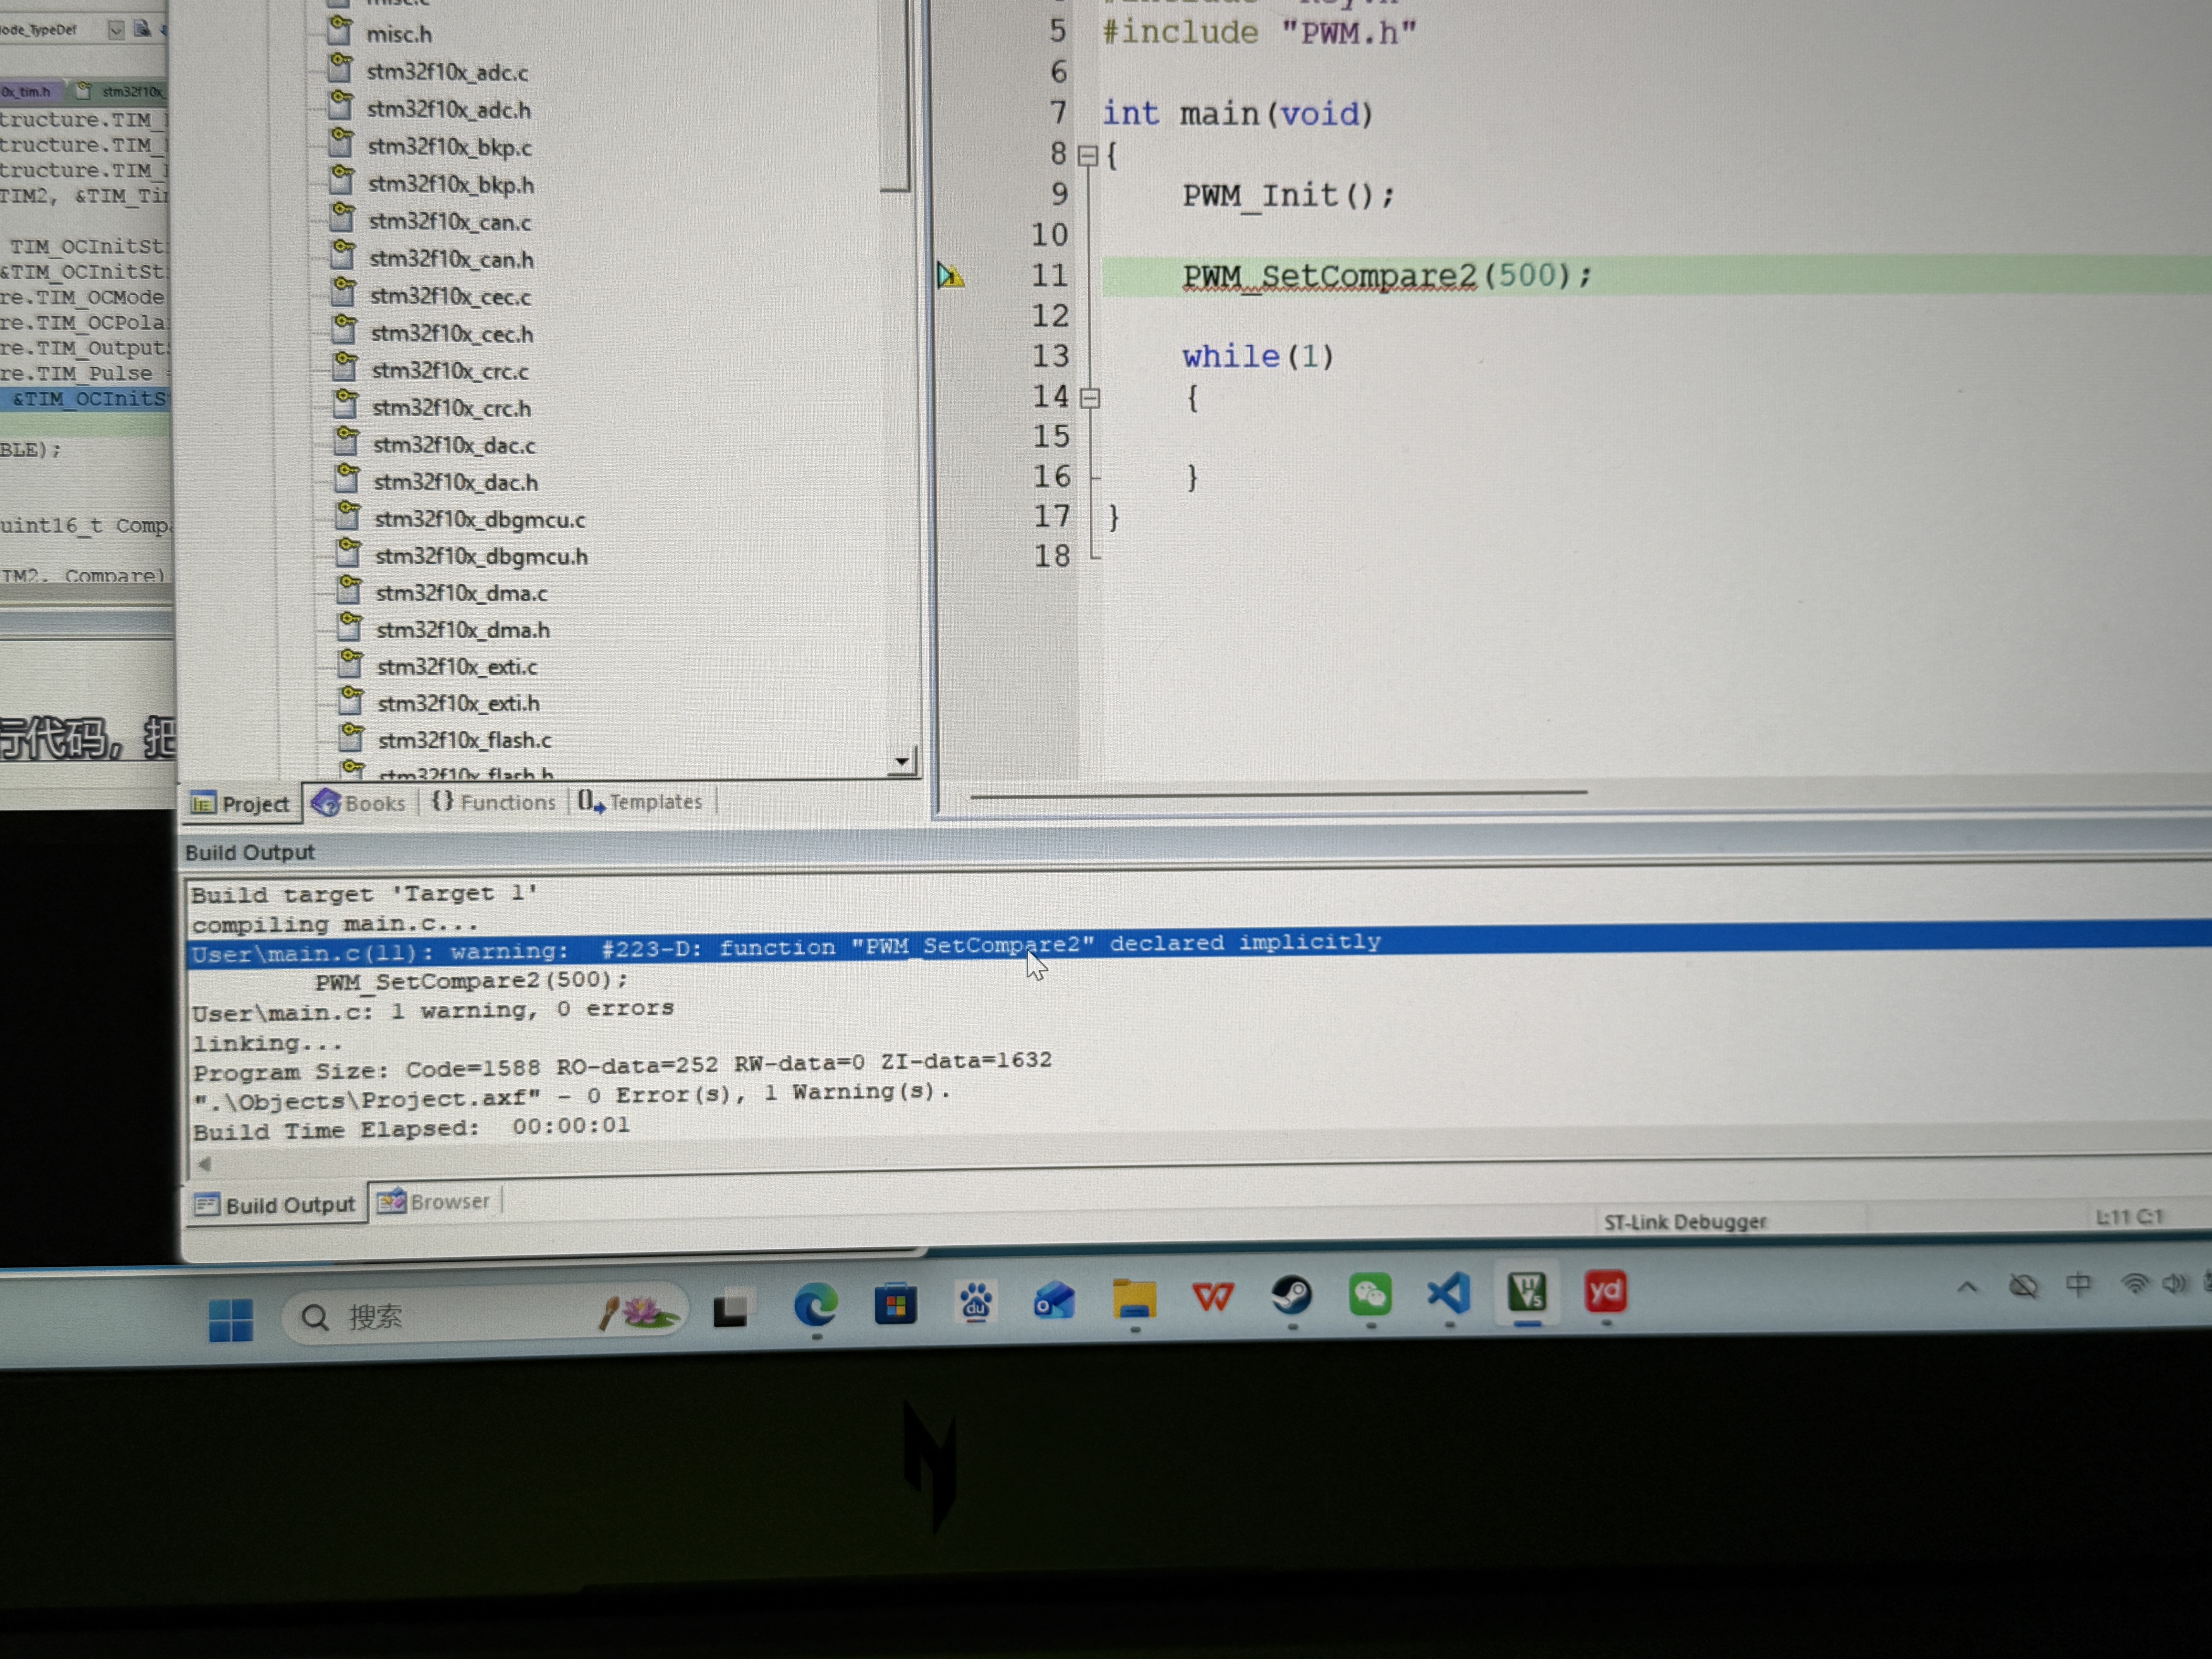Click the 'while(1)' code line
The width and height of the screenshot is (2212, 1659).
[x=1258, y=357]
